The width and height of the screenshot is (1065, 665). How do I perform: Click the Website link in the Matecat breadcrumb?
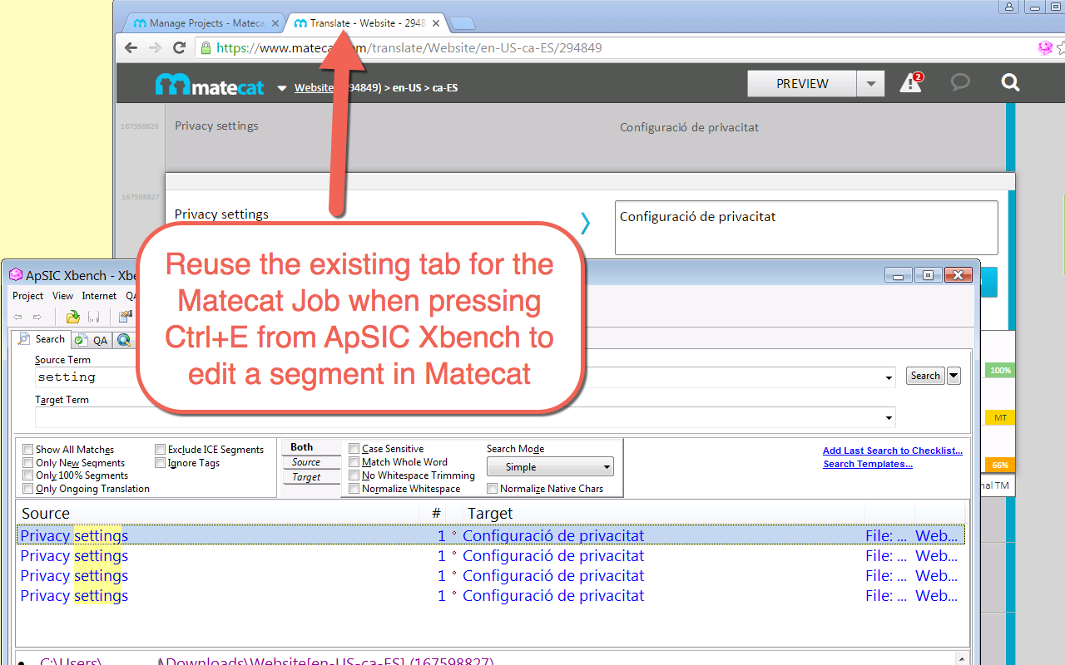(x=315, y=87)
